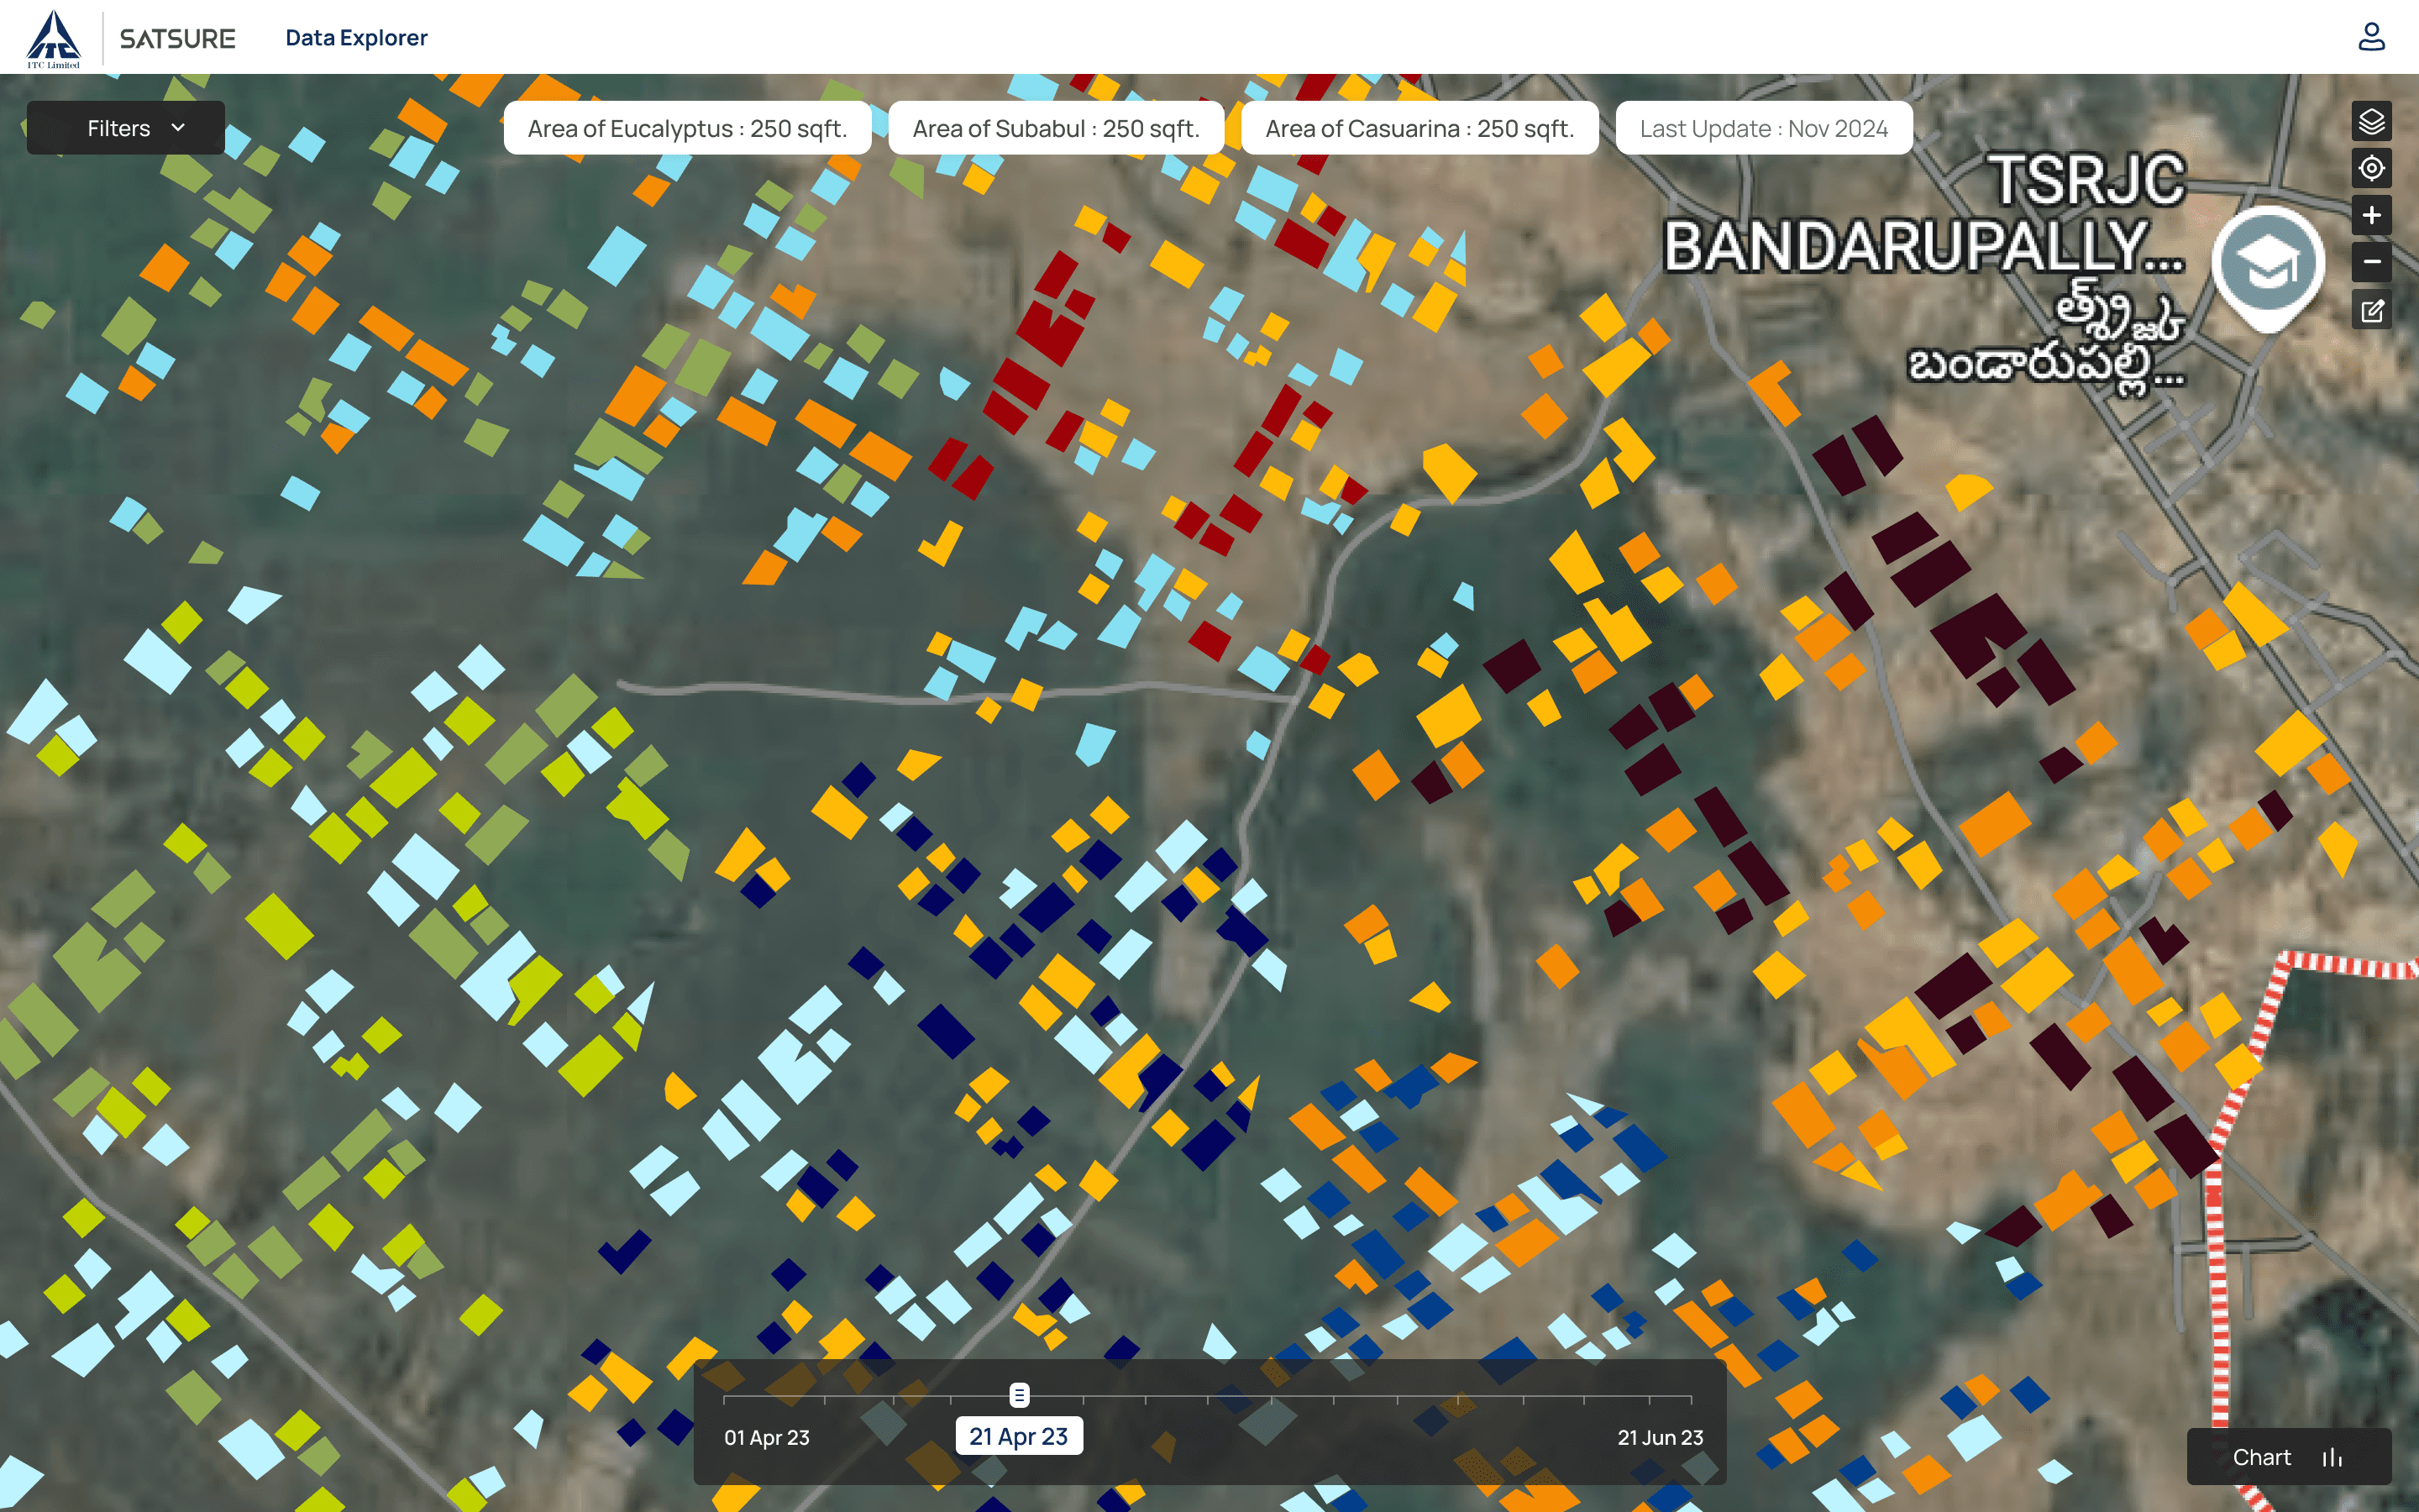
Task: Click the Area of Subabul info chip
Action: [1056, 128]
